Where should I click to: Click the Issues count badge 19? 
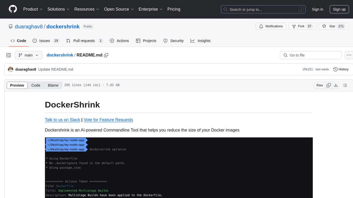tap(56, 41)
